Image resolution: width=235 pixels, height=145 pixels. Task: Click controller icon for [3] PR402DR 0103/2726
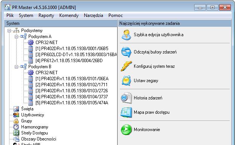(31, 91)
